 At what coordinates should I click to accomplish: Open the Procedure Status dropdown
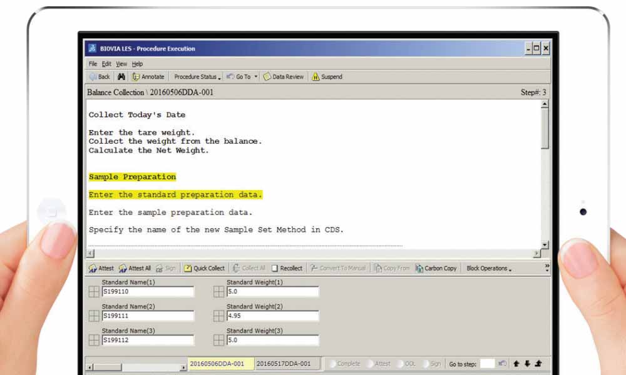(x=197, y=76)
